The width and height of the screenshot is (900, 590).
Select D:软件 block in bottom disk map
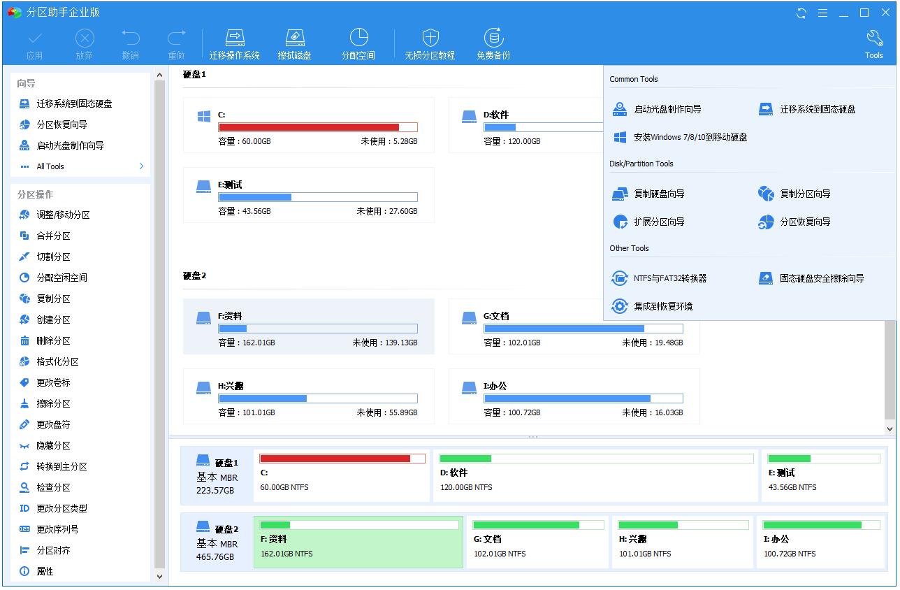click(596, 476)
